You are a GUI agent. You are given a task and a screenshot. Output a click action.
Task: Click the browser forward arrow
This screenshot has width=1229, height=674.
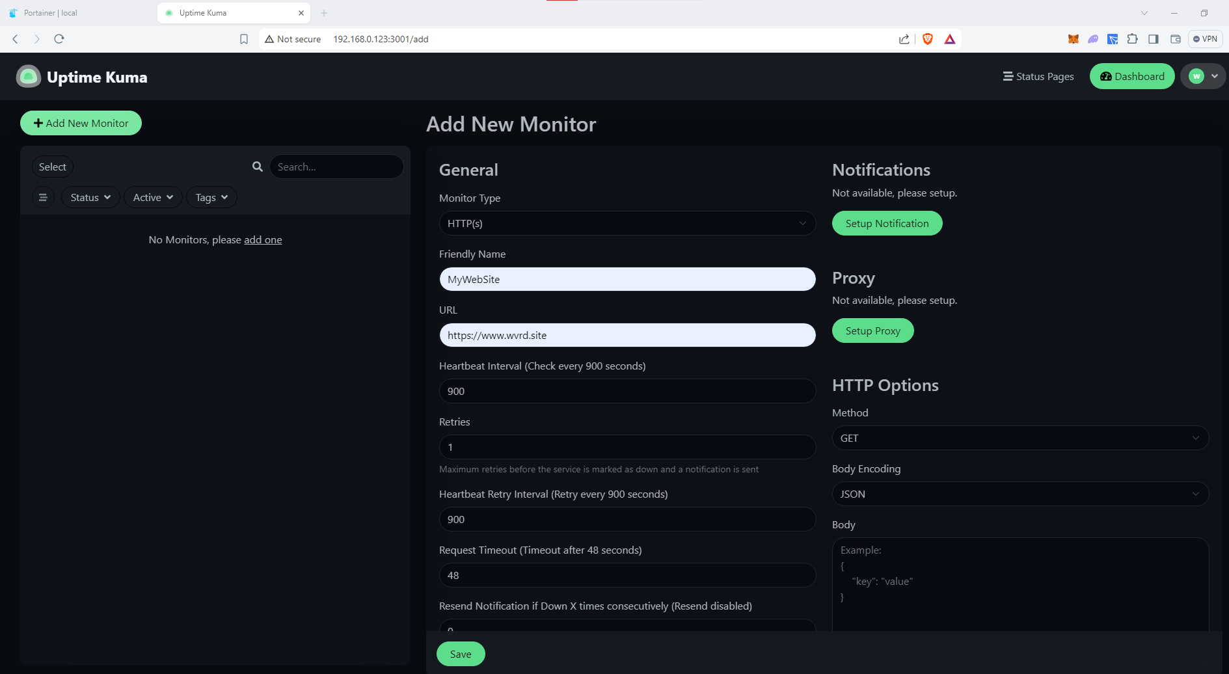(x=37, y=39)
